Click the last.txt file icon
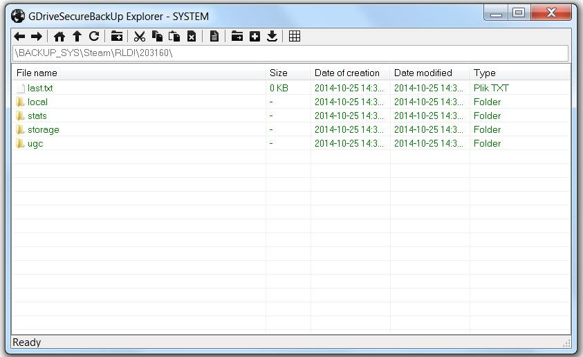The height and width of the screenshot is (357, 583). pos(21,88)
